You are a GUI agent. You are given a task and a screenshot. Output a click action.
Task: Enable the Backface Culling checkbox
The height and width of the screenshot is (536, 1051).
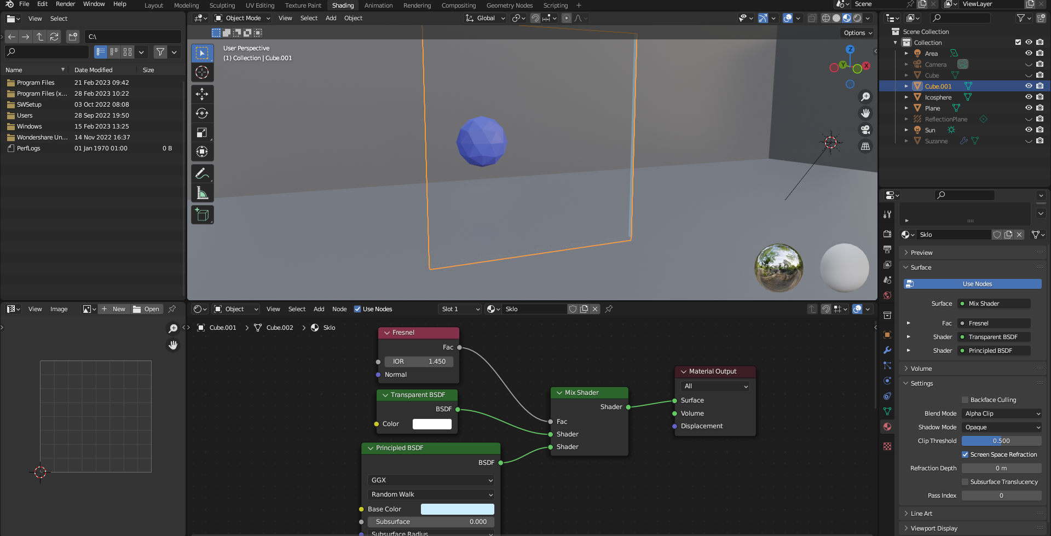pyautogui.click(x=965, y=400)
